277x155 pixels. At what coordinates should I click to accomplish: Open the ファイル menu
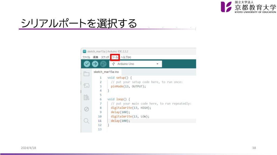coord(86,57)
